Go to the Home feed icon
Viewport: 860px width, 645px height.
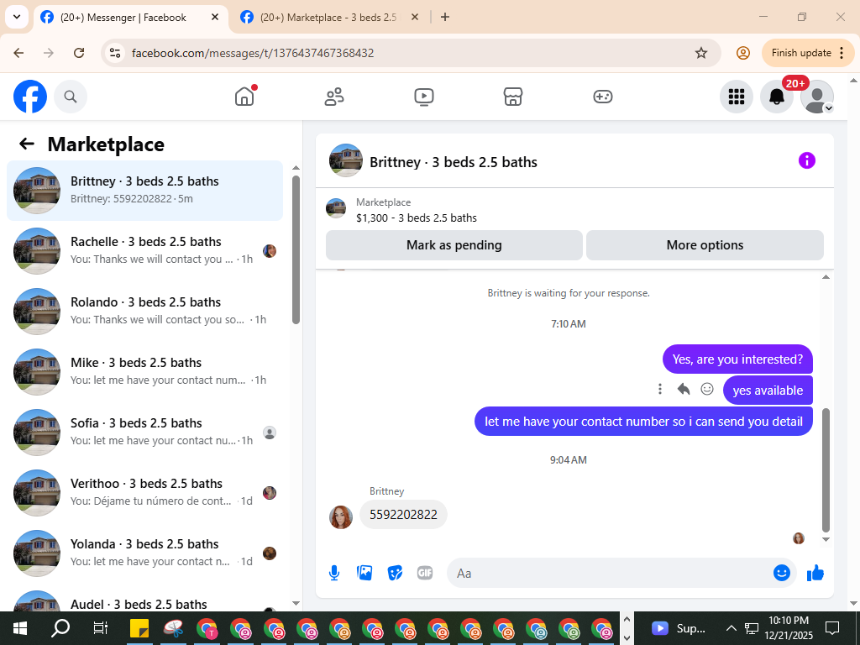(x=244, y=97)
